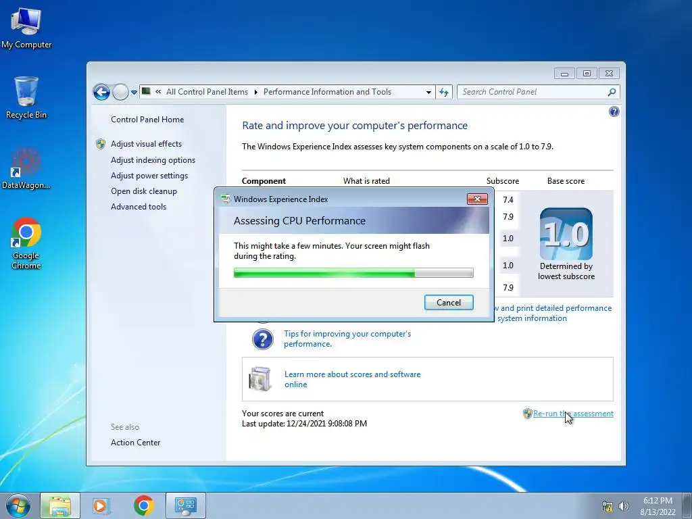Screen dimensions: 692x519
Task: Open Control Panel Home
Action: point(147,120)
